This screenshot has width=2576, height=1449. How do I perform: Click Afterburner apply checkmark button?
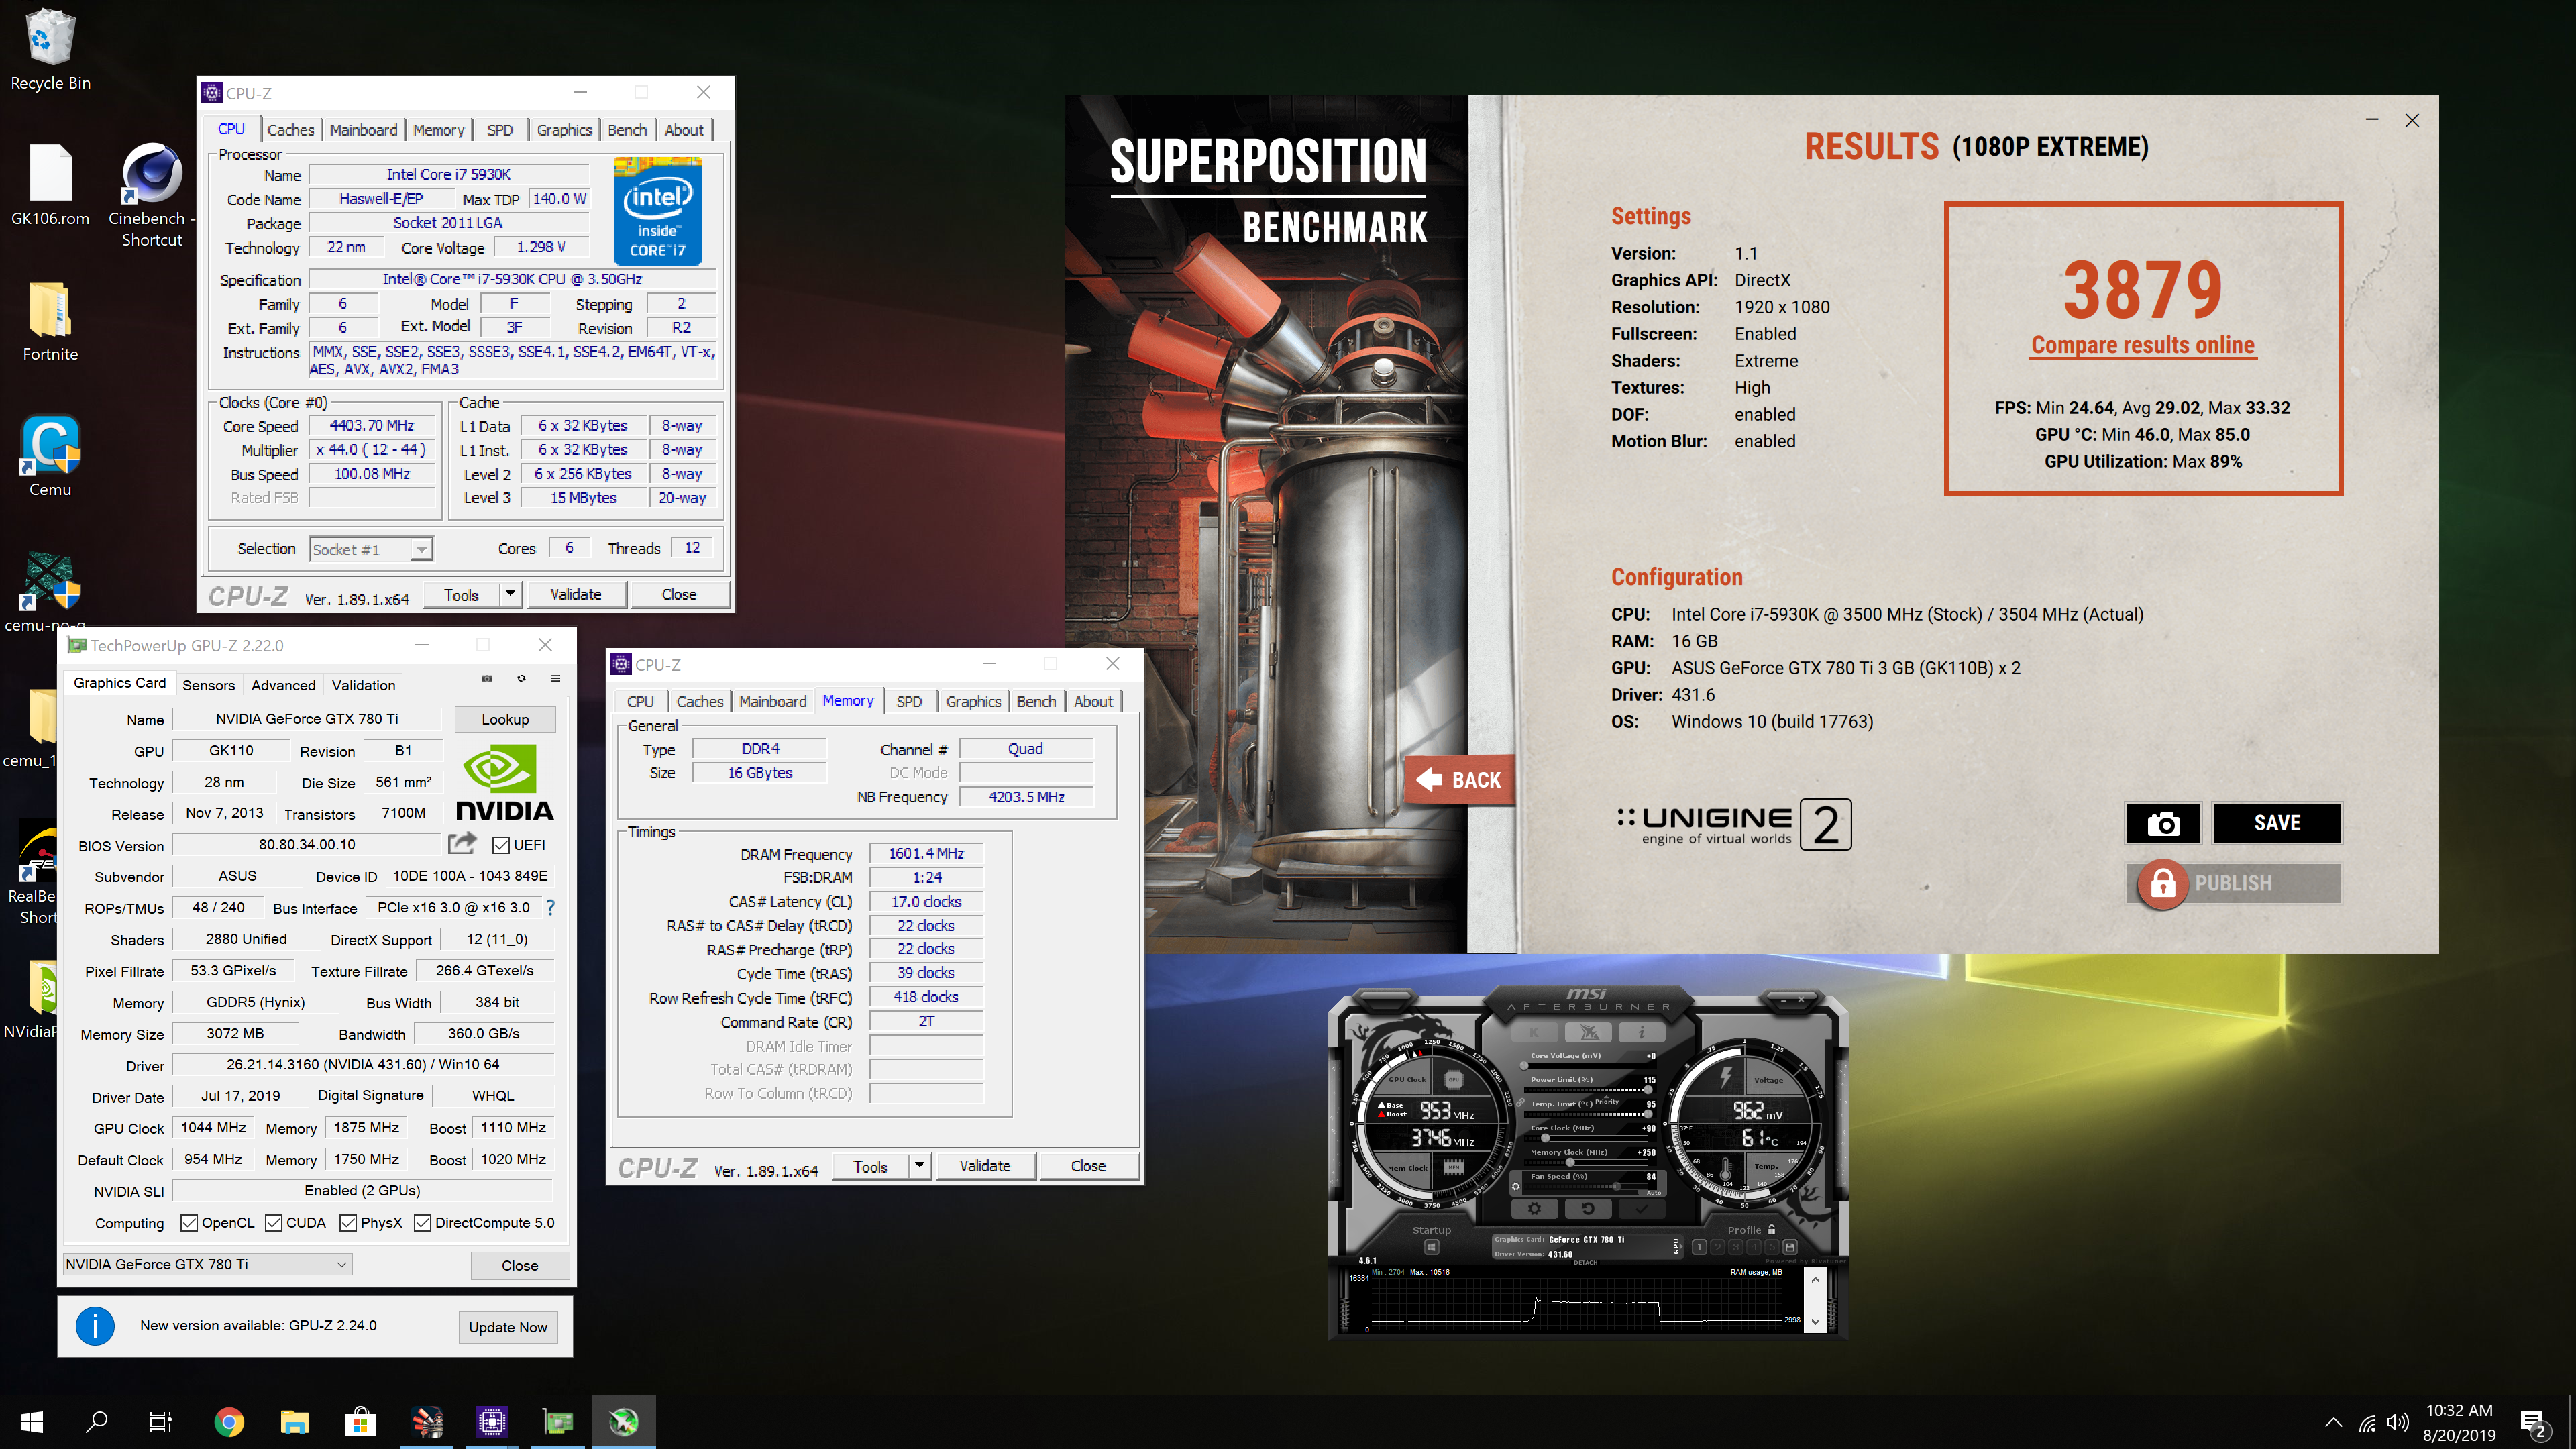(x=1642, y=1209)
